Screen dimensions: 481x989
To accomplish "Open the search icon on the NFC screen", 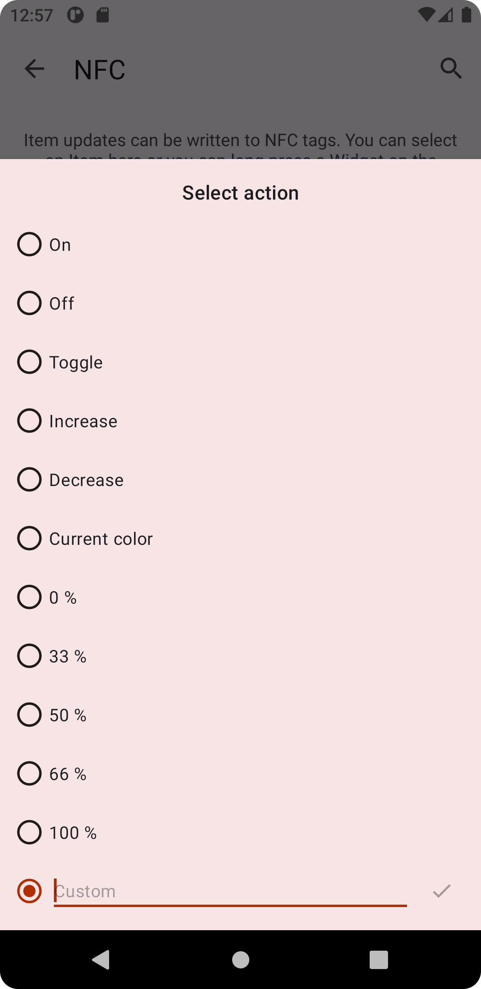I will (x=451, y=68).
